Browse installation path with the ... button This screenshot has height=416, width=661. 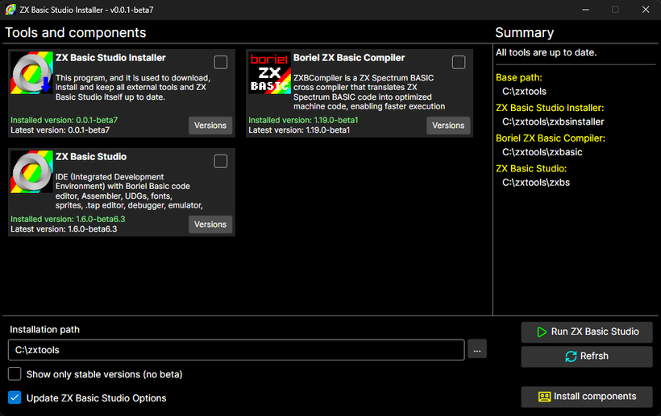(x=476, y=349)
